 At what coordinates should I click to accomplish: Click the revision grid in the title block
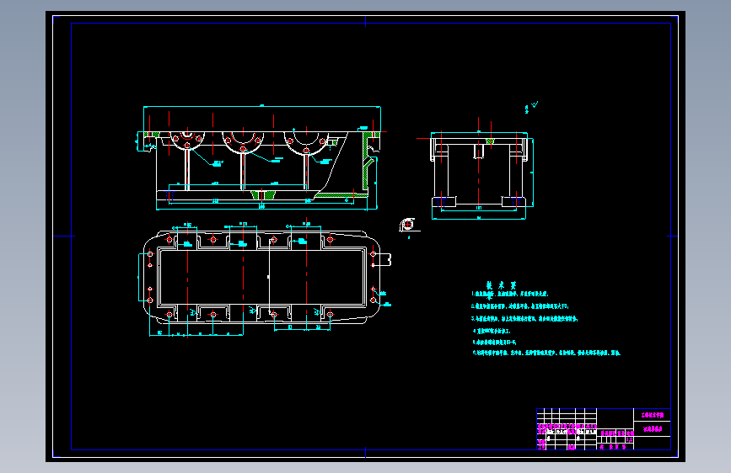(567, 416)
